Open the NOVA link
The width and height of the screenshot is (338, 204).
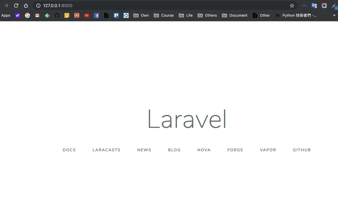(x=204, y=150)
